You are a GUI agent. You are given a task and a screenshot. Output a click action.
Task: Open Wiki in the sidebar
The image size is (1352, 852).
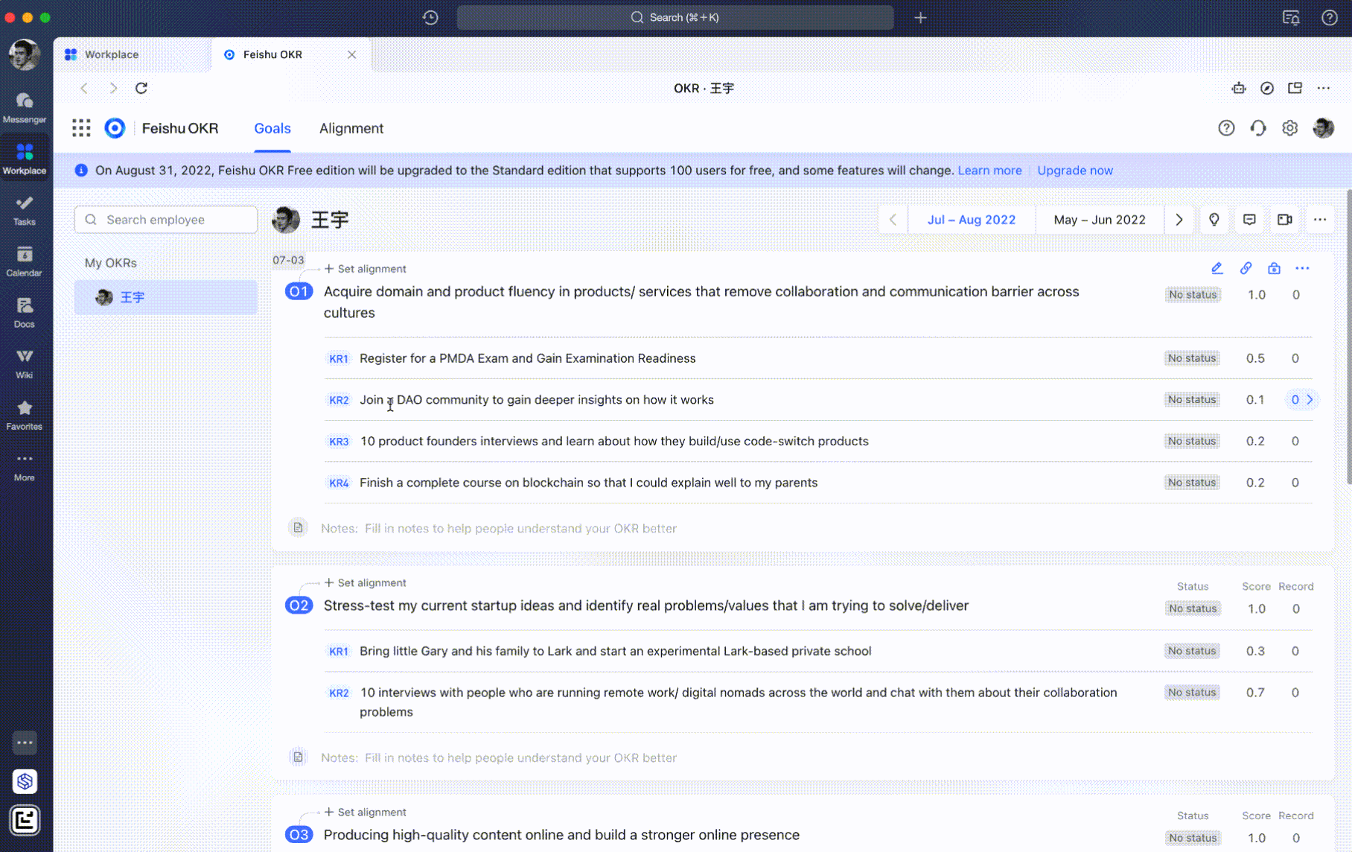24,363
